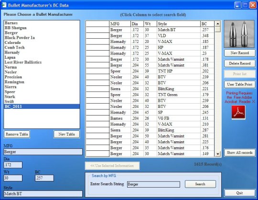Click the Adobe Acrobat PDF icon
This screenshot has width=258, height=200.
pos(238,112)
